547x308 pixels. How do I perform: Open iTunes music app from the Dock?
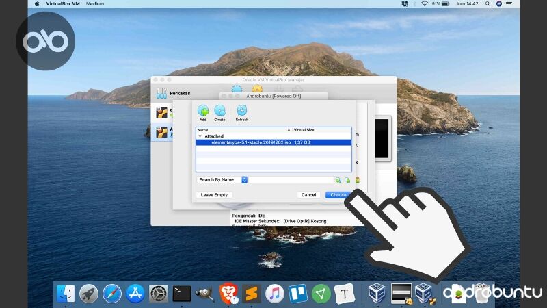click(275, 294)
